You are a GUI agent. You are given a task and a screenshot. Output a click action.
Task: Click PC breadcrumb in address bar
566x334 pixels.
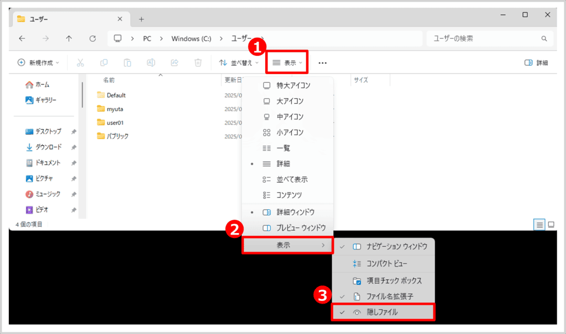tap(147, 39)
